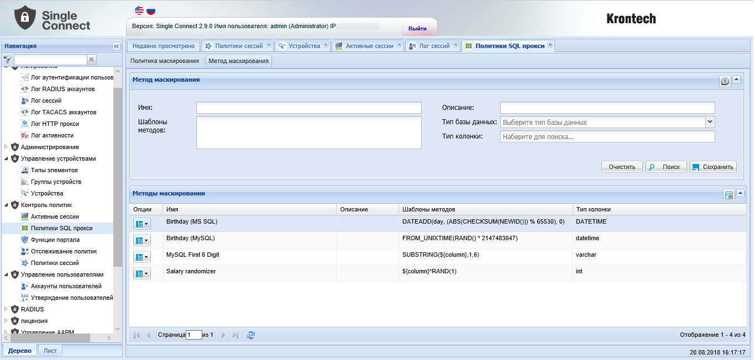
Task: Click into the Имя input field
Action: (x=308, y=108)
